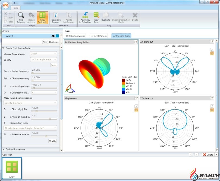Image resolution: width=220 pixels, height=181 pixels.
Task: Select the Synthesised Array tab
Action: [x=121, y=36]
